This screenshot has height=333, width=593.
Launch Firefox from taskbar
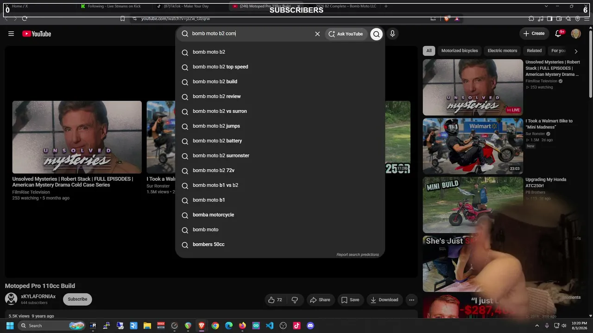pyautogui.click(x=242, y=326)
